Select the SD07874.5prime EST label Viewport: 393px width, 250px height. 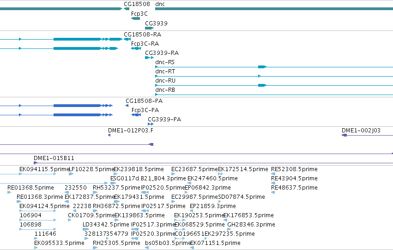click(242, 197)
